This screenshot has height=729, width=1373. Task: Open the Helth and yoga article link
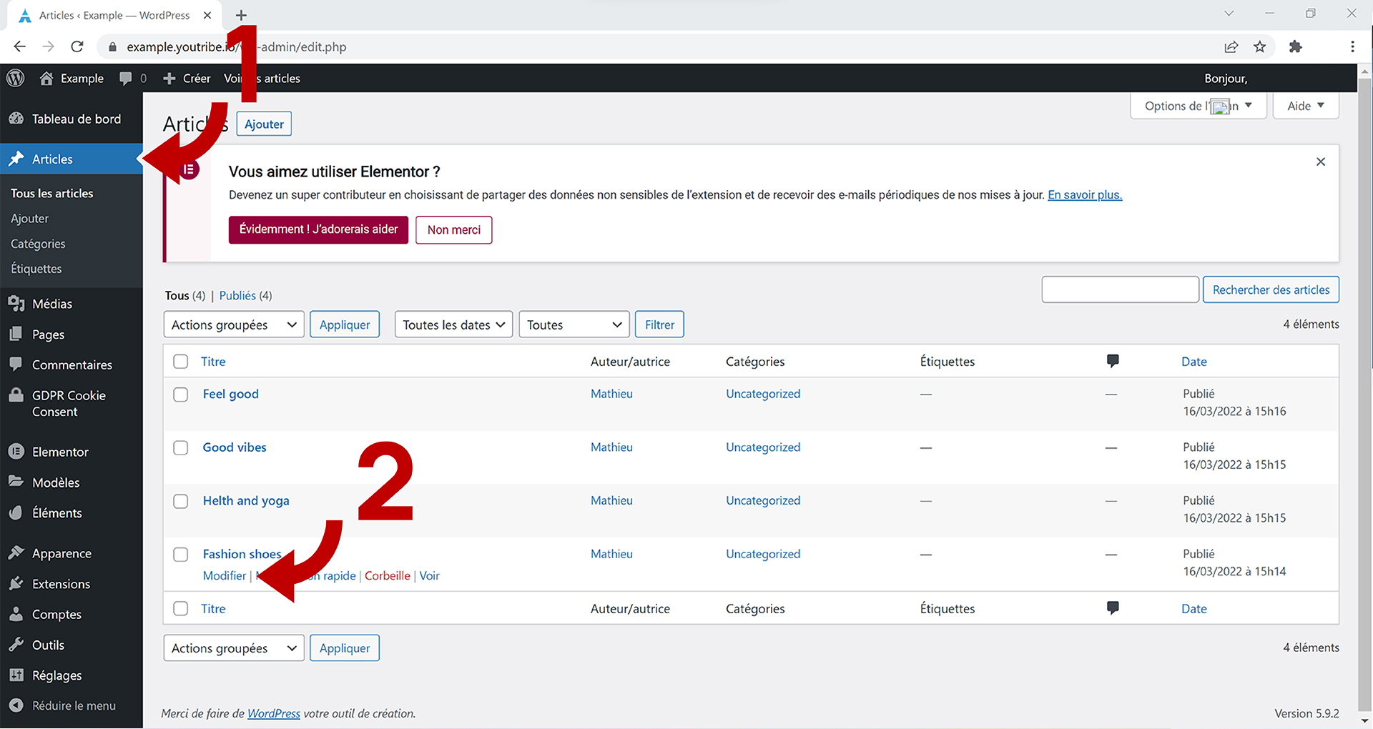pos(246,501)
